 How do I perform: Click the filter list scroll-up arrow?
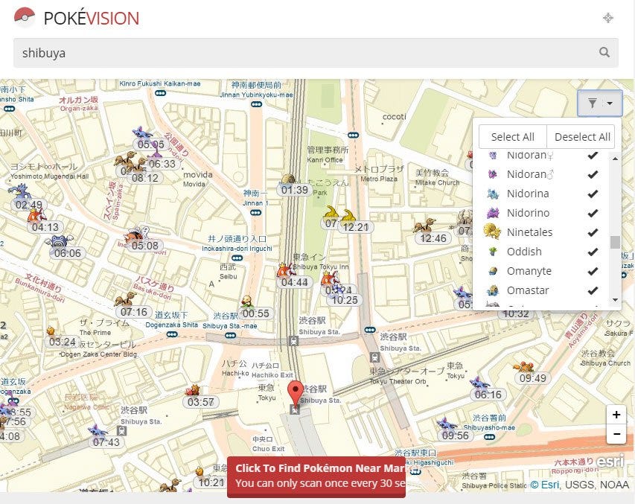coord(615,159)
